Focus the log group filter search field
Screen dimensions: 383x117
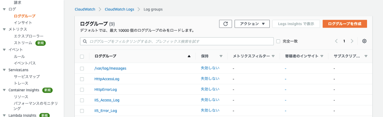pos(177,41)
